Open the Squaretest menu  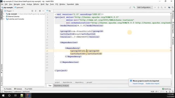70,4
